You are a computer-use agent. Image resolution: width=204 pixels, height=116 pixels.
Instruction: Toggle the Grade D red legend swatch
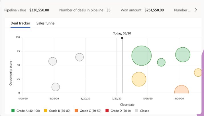(x=107, y=111)
